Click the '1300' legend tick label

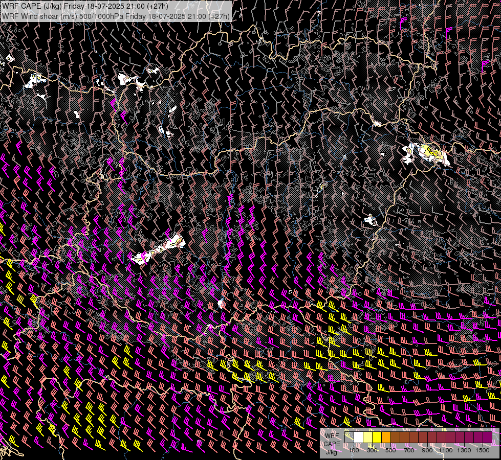point(464,450)
